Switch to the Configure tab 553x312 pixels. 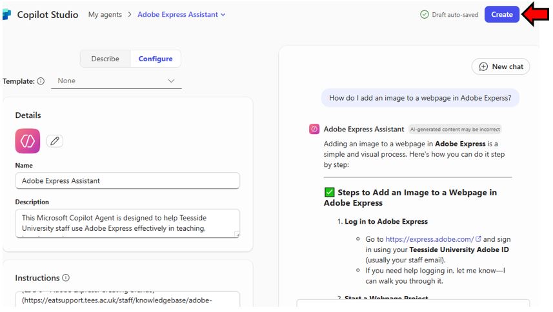[x=156, y=59]
